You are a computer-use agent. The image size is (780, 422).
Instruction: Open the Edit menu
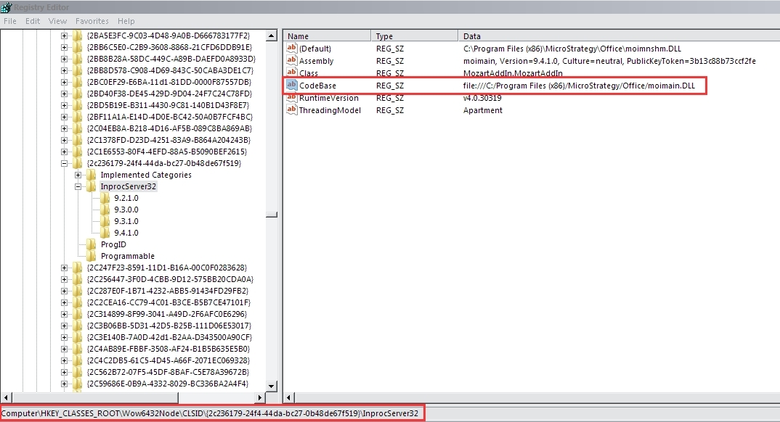click(x=33, y=21)
